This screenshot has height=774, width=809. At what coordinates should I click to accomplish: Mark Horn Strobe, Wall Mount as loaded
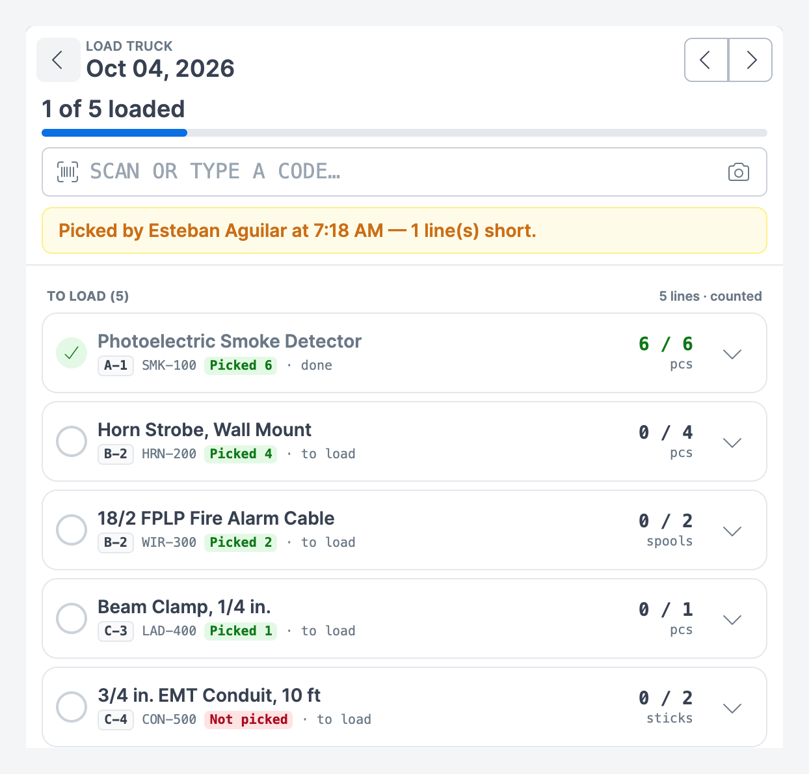pyautogui.click(x=72, y=441)
